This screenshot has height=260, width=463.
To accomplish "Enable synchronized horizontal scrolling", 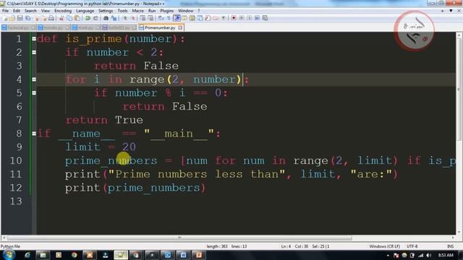I will 150,18.
